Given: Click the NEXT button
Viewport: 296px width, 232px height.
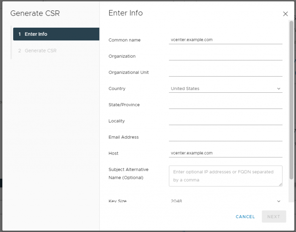Looking at the screenshot, I should coord(274,217).
